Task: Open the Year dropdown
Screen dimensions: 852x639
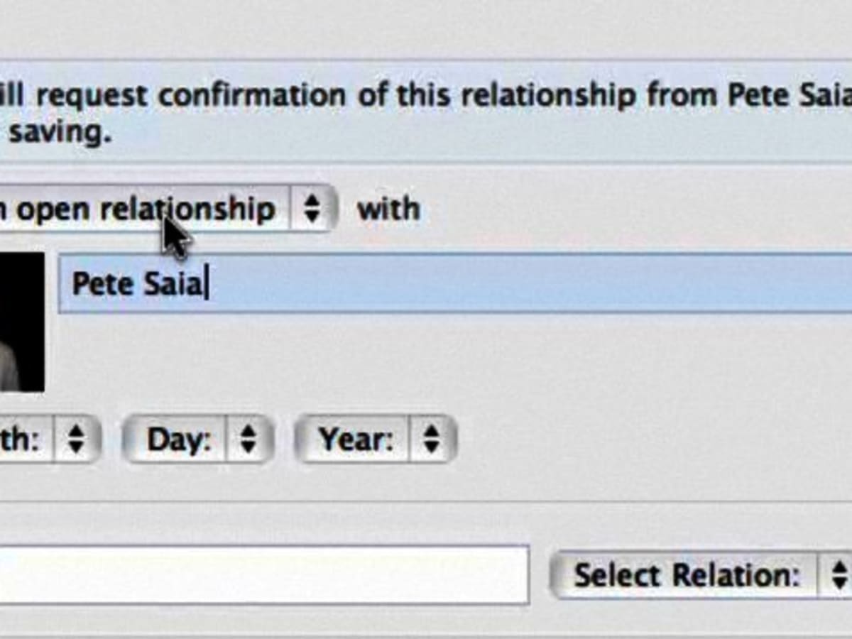Action: pos(376,440)
